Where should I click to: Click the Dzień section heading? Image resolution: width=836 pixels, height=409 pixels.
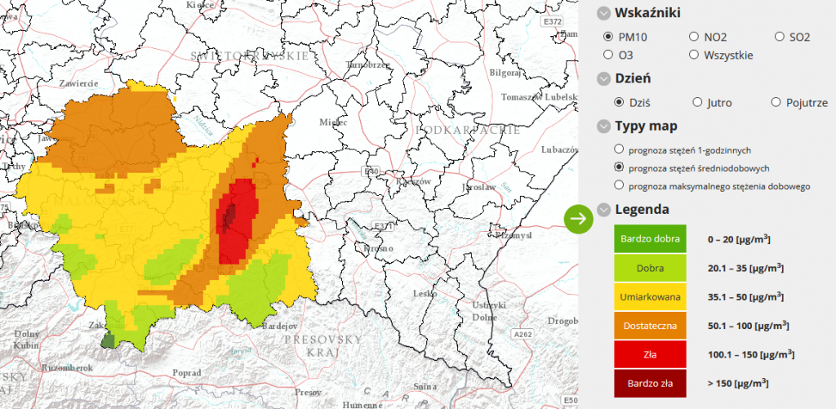coord(633,78)
